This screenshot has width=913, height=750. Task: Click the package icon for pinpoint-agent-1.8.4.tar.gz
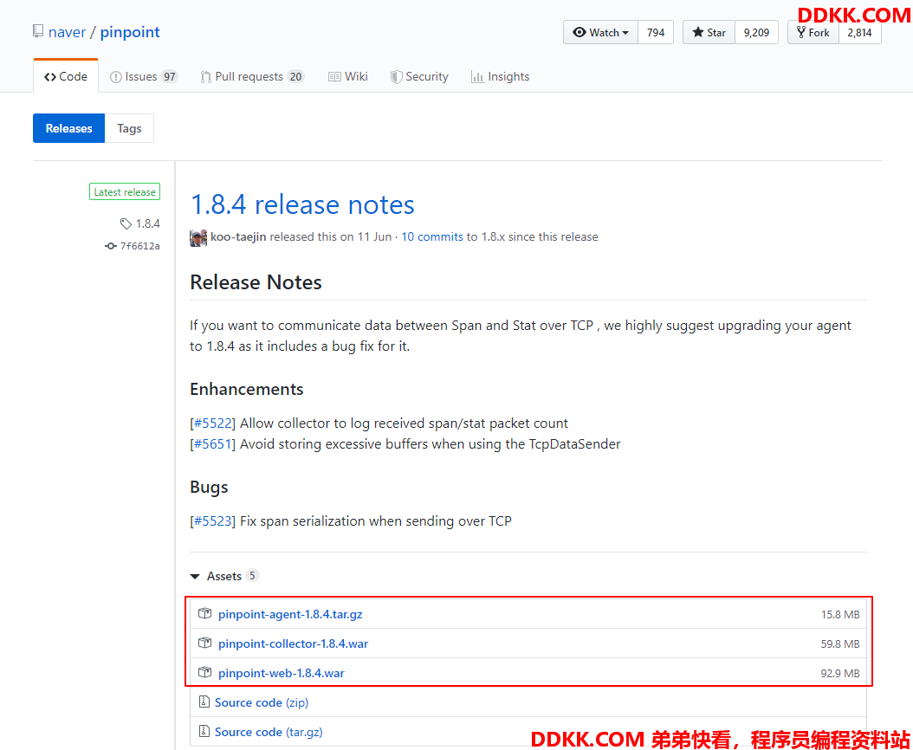204,614
